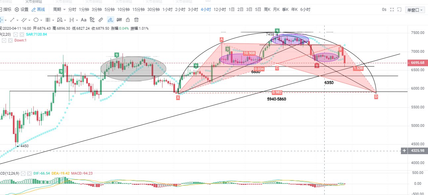This screenshot has width=428, height=195.
Task: Switch to the 15分钟 timeframe
Action: (139, 10)
